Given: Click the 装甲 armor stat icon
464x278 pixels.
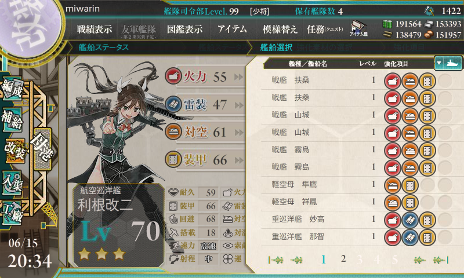Looking at the screenshot, I should (173, 159).
